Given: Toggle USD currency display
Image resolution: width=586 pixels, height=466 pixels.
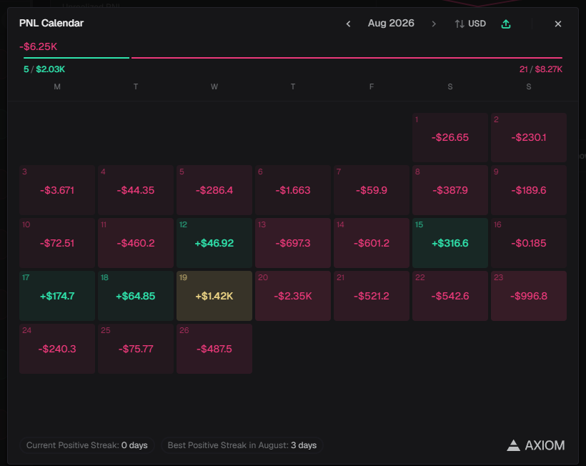Looking at the screenshot, I should point(470,24).
